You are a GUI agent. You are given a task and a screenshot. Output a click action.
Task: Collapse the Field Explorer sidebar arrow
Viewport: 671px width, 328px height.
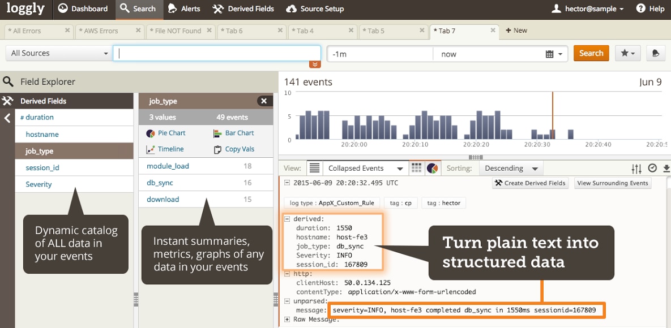[7, 118]
